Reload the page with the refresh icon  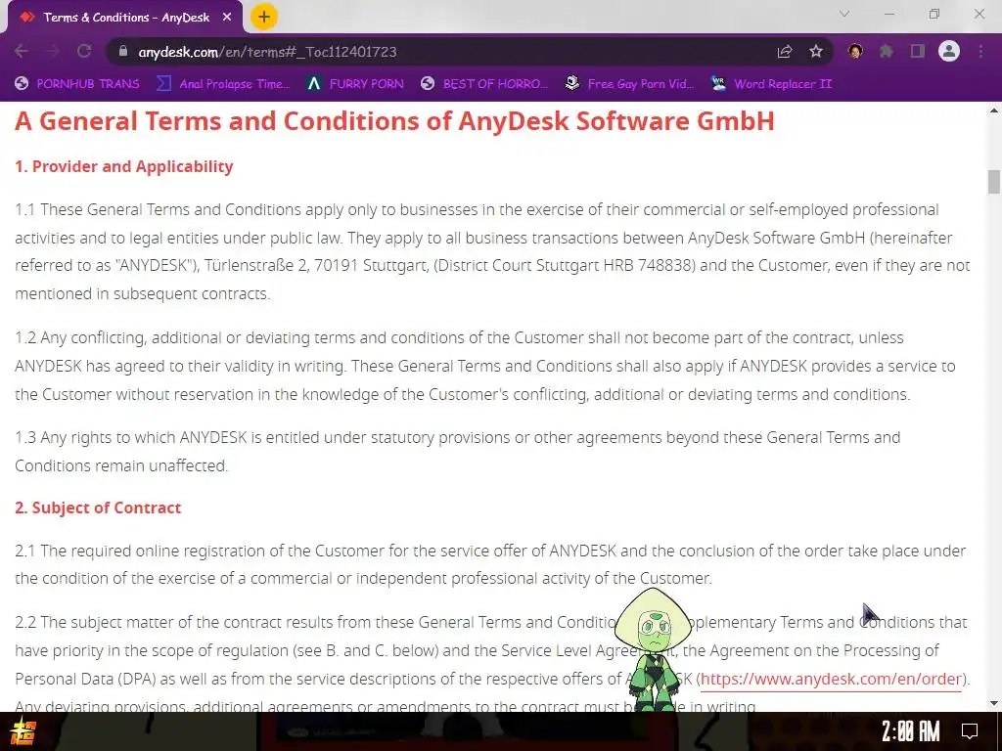84,51
